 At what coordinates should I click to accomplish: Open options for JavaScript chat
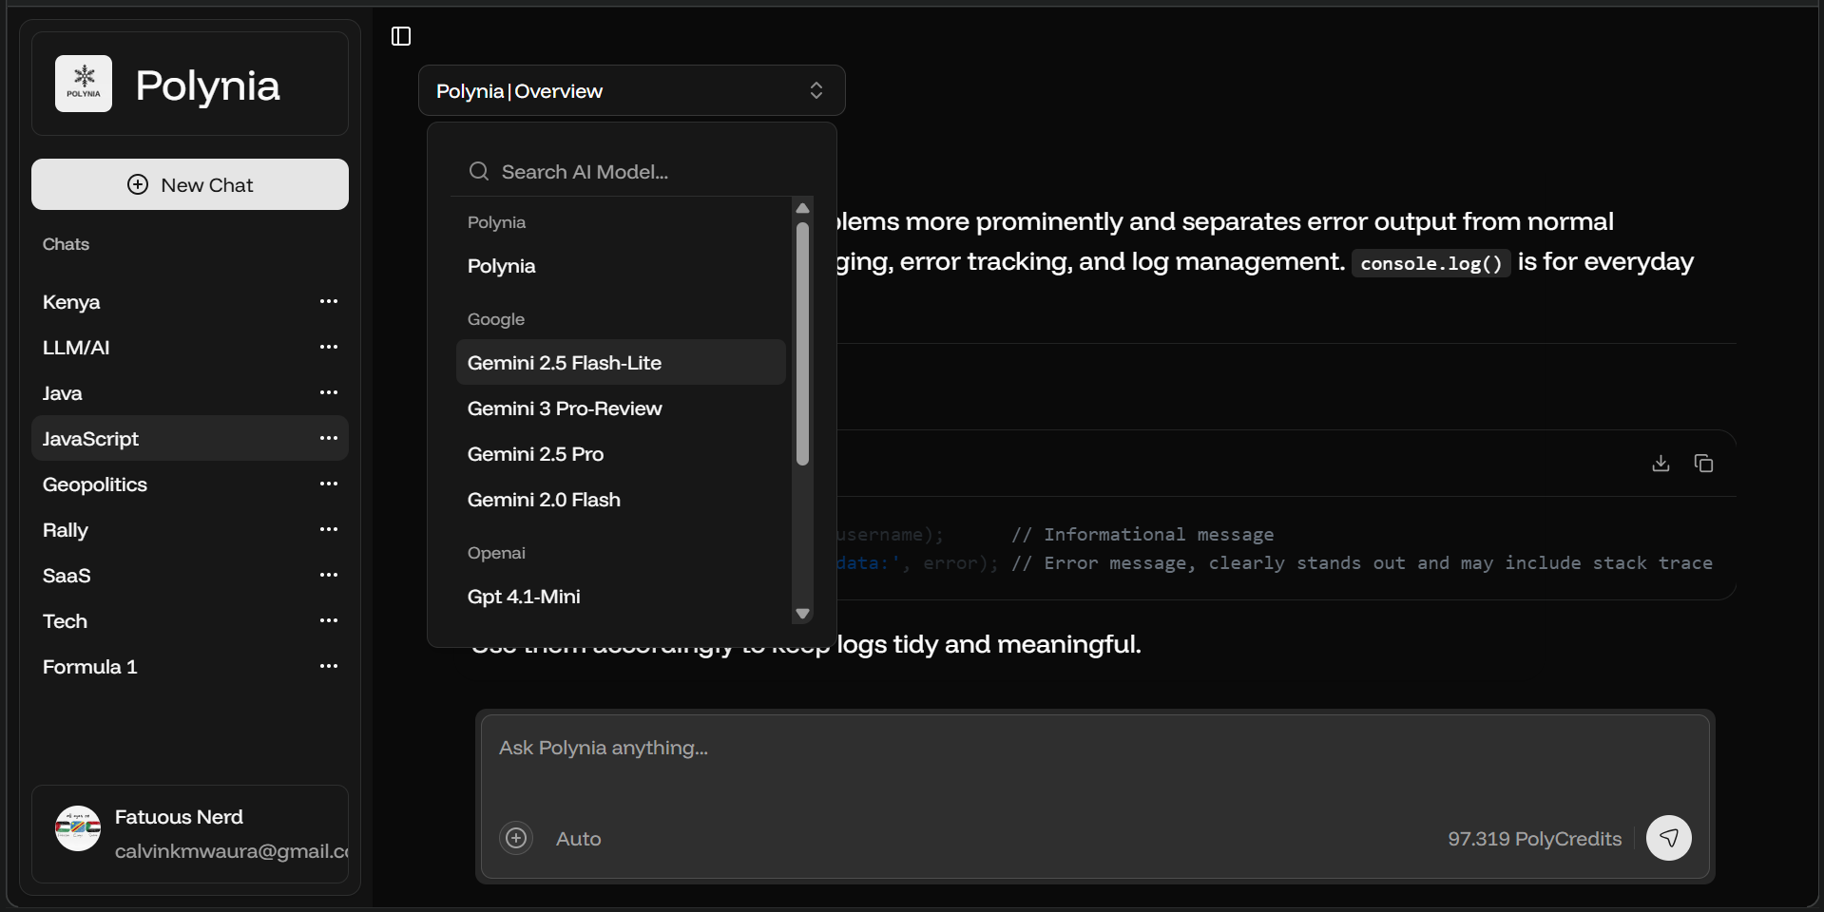coord(329,438)
